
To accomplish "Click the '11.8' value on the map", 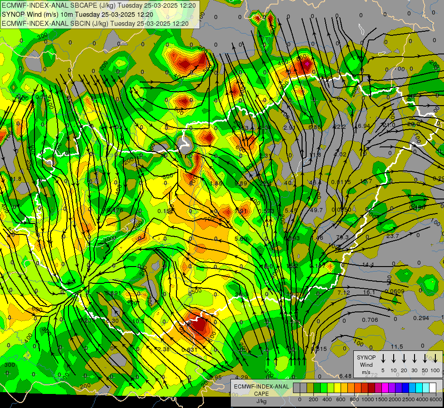I will click(315, 155).
